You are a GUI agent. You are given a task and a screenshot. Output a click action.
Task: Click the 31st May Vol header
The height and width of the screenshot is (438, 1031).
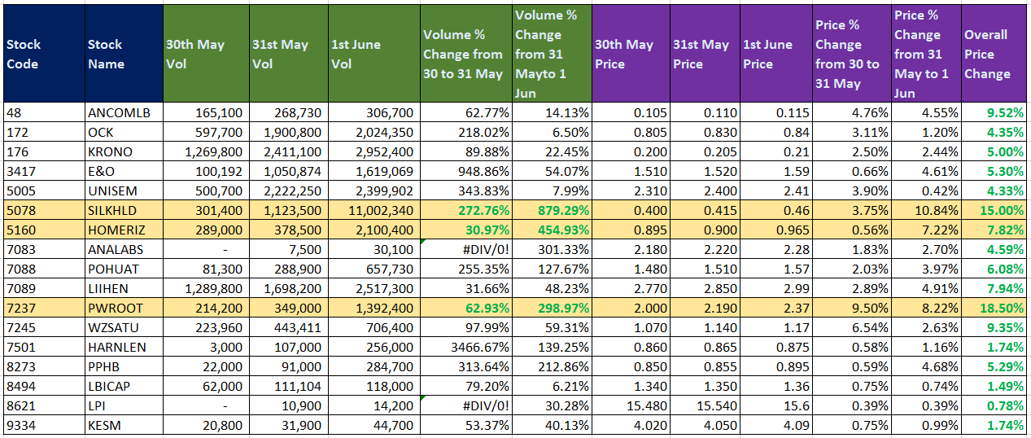[287, 55]
